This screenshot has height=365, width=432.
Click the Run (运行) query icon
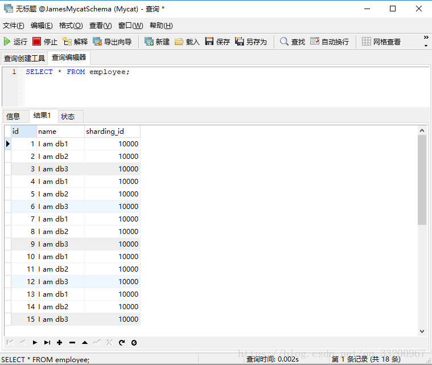[7, 42]
